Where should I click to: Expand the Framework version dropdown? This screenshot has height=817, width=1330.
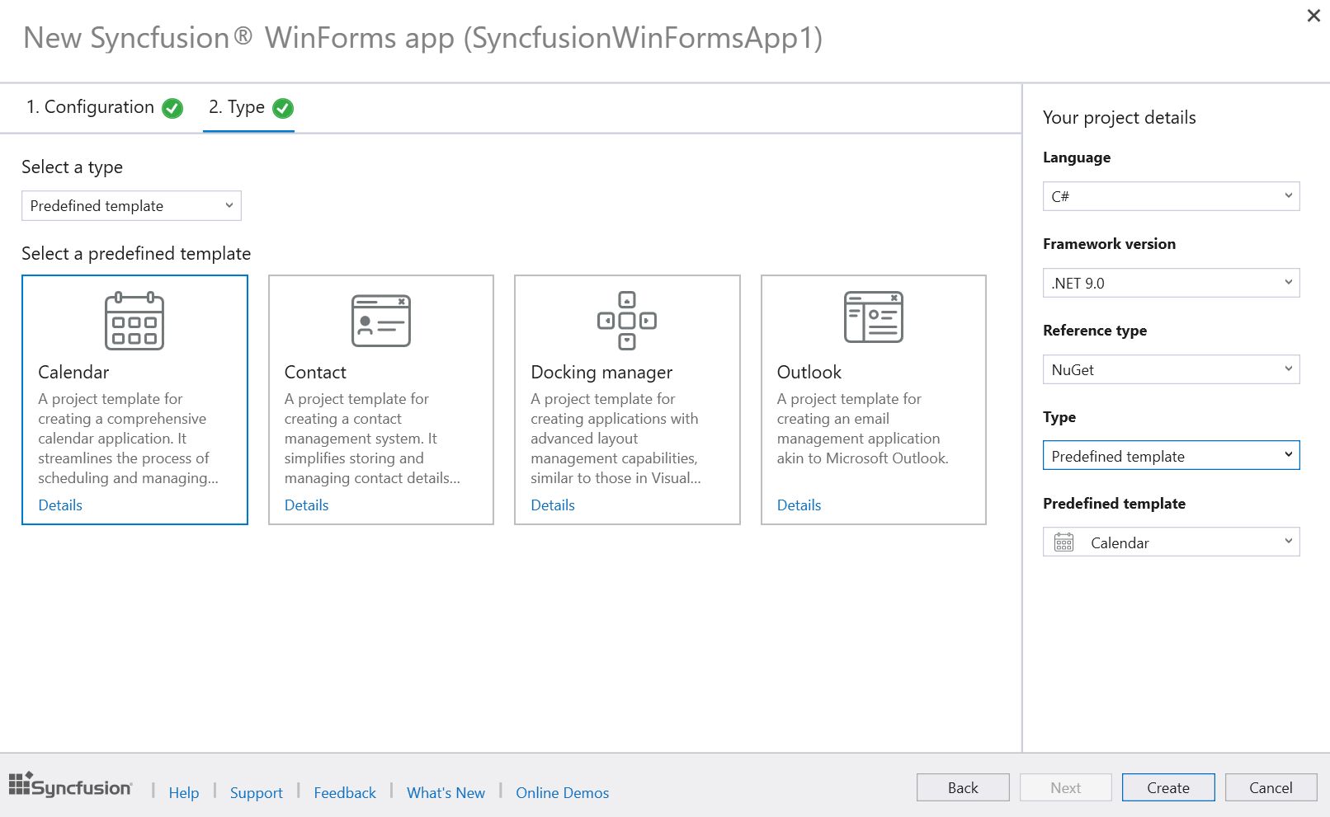pyautogui.click(x=1171, y=283)
